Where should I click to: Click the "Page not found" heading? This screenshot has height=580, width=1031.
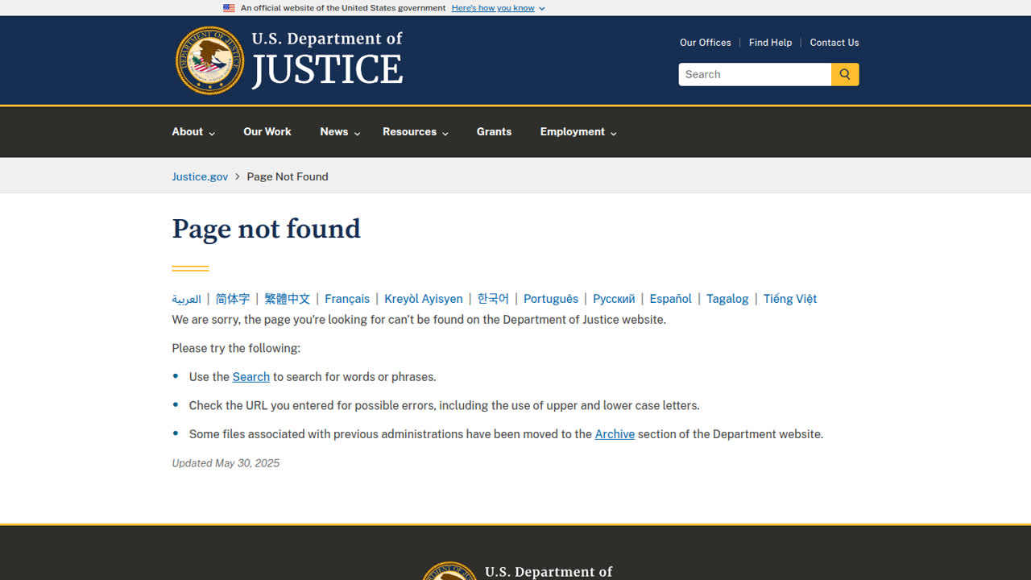point(266,230)
